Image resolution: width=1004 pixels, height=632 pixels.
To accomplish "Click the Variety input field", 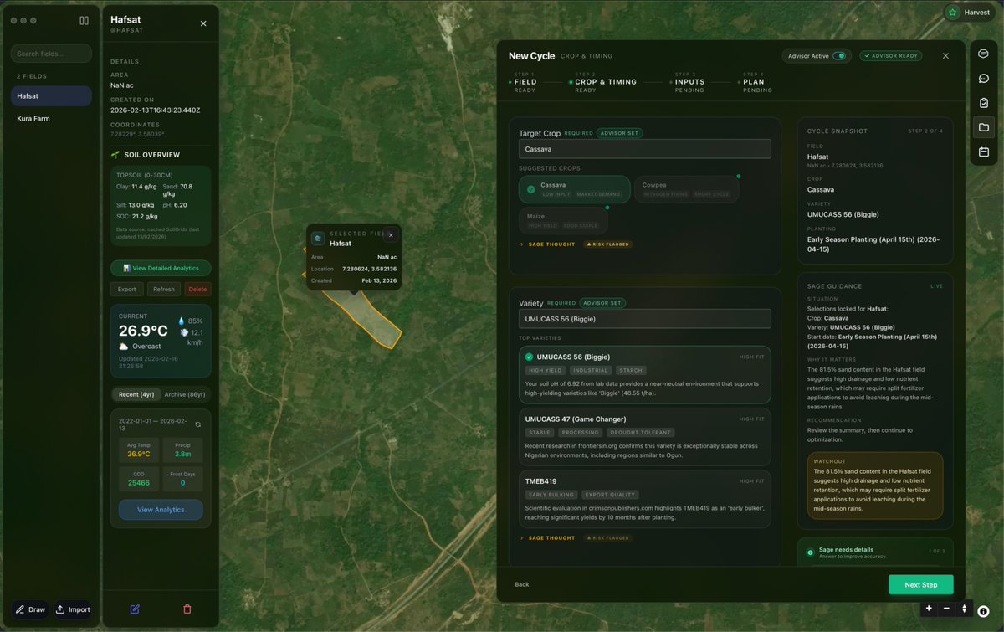I will [x=644, y=319].
